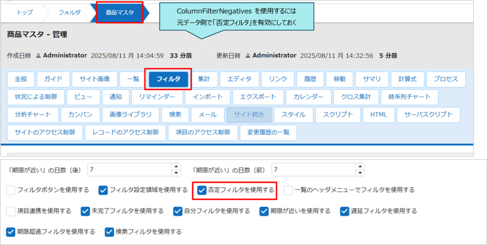Open the 通知 tab
The height and width of the screenshot is (245, 487).
[x=116, y=97]
